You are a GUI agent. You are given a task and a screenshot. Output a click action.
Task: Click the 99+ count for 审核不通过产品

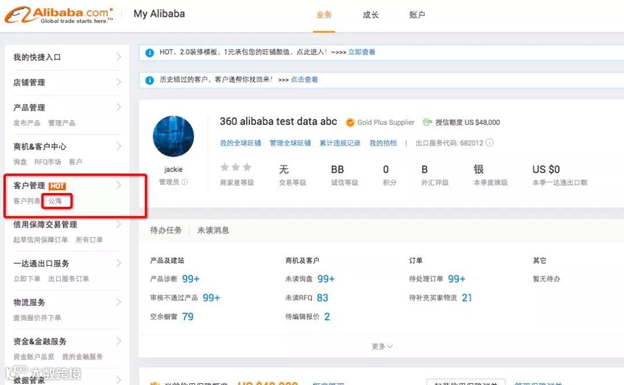click(x=211, y=298)
